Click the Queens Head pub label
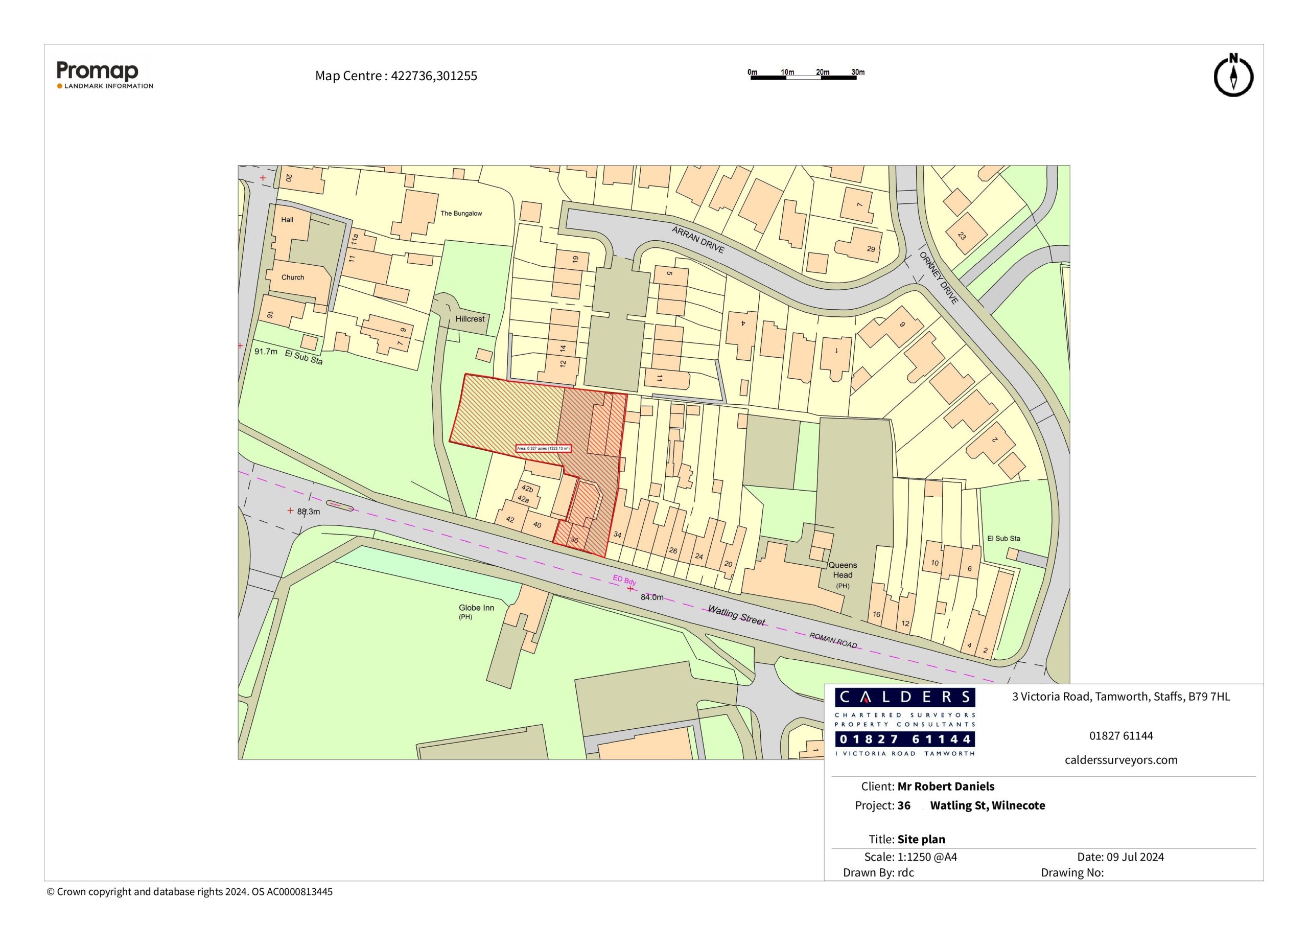Screen dimensions: 1308x925 tap(842, 570)
